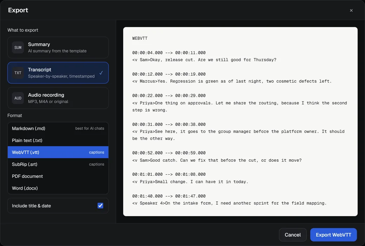Image resolution: width=365 pixels, height=246 pixels.
Task: Click 'MP3, M4A or original' subtitle
Action: click(48, 102)
